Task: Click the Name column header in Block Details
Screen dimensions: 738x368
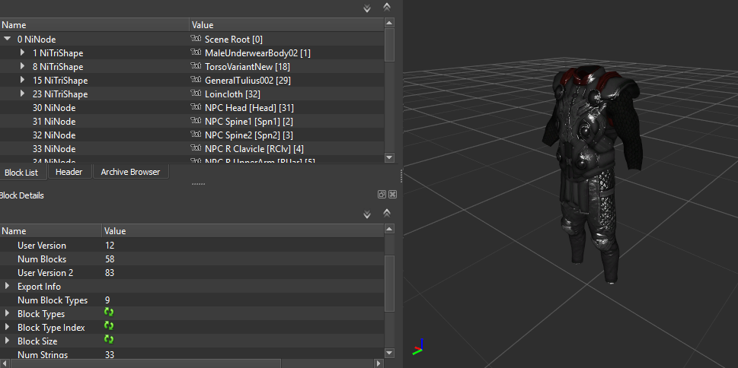Action: [51, 231]
